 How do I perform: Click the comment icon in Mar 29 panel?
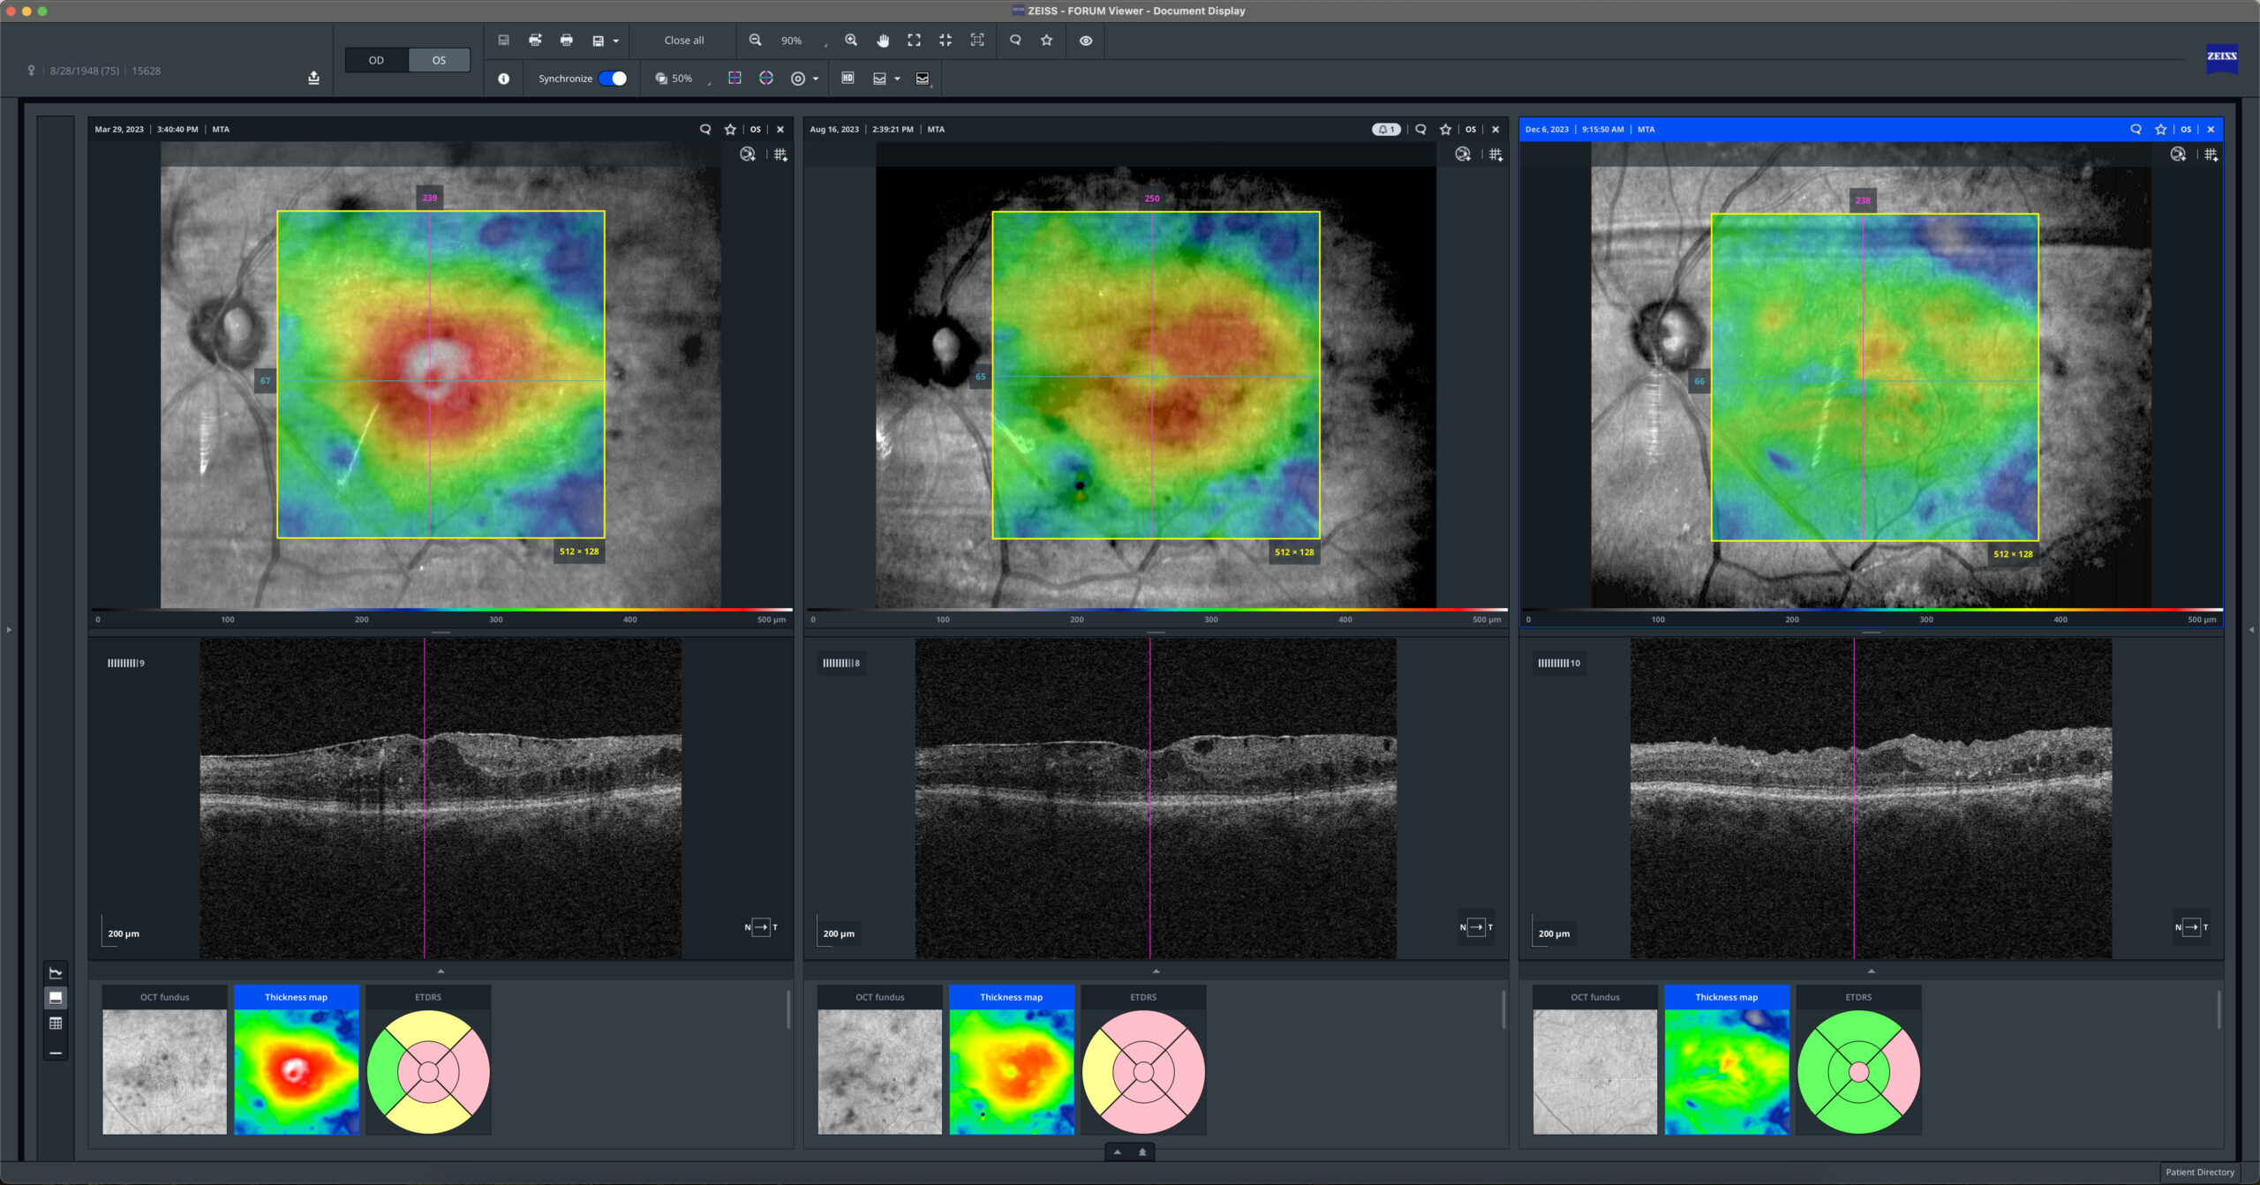(705, 129)
